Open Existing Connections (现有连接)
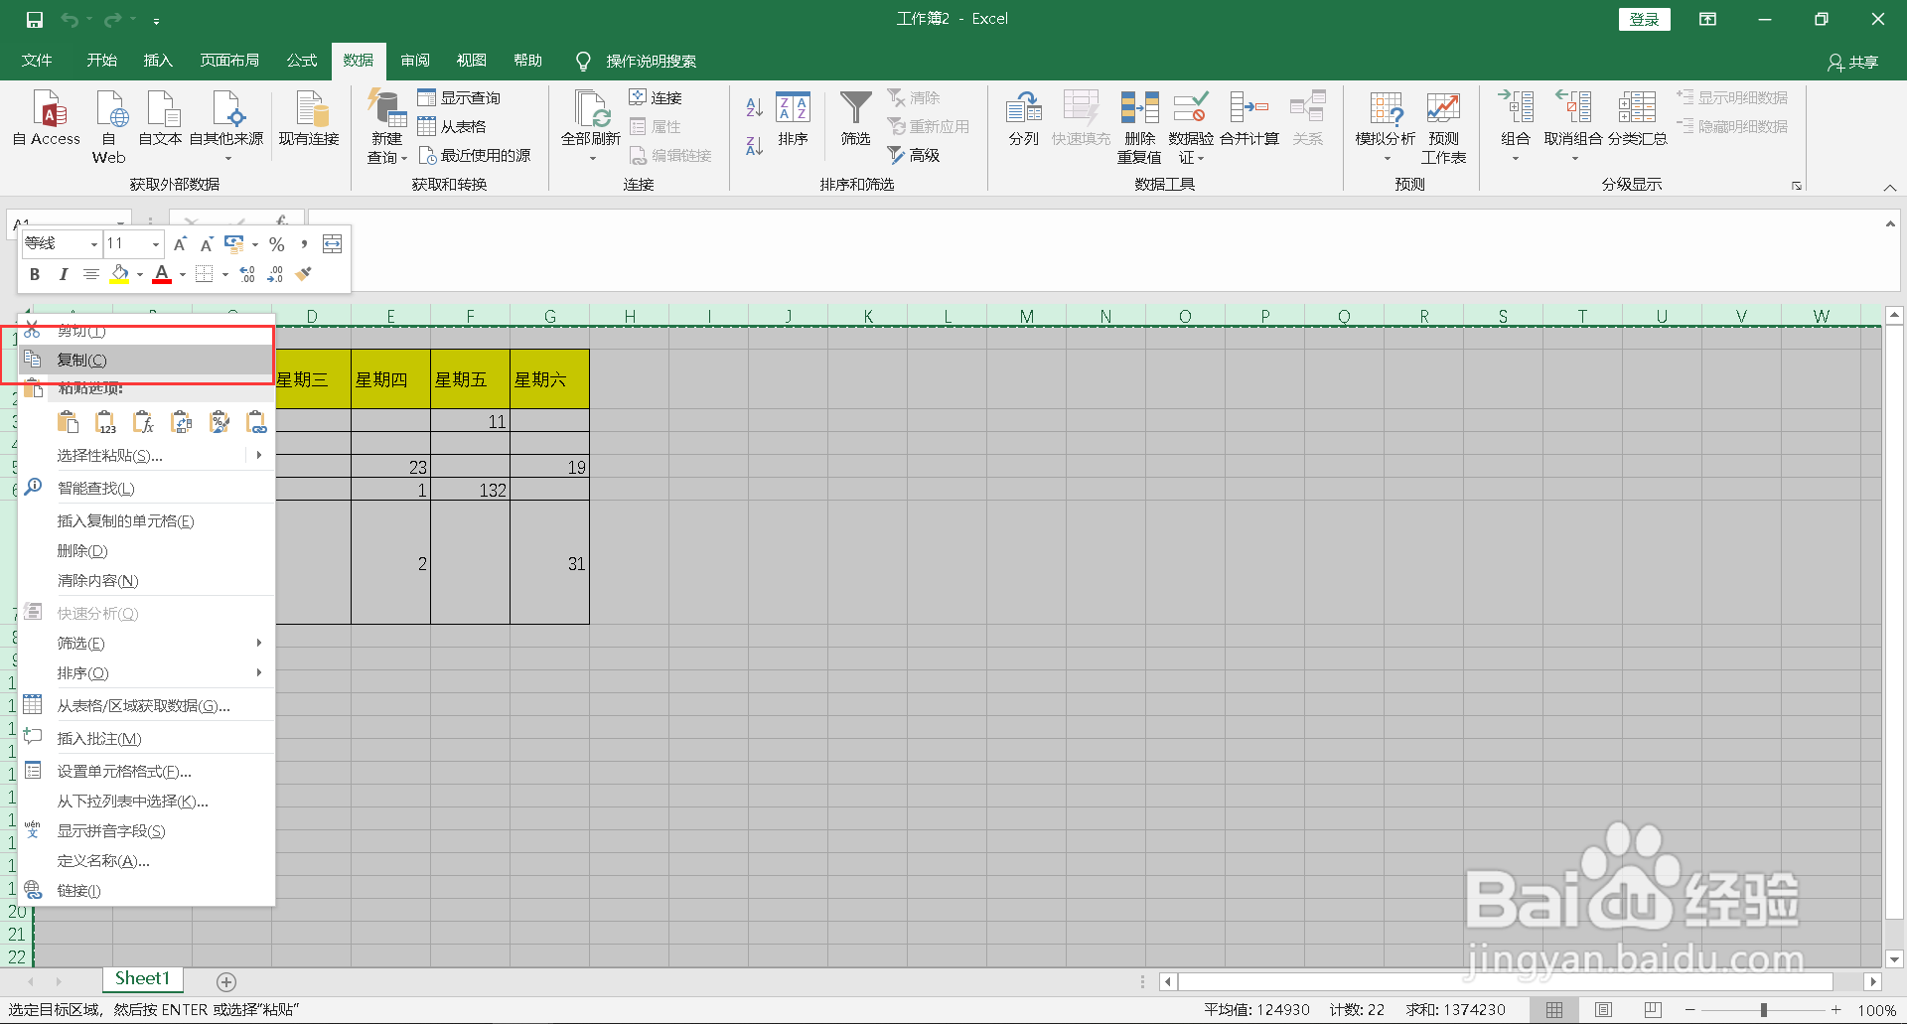1907x1024 pixels. (x=309, y=118)
